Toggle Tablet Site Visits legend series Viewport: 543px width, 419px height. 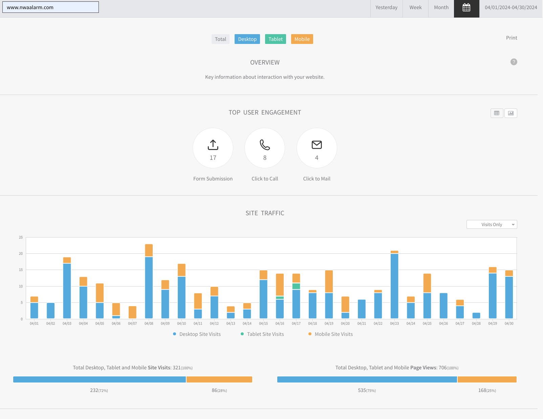pyautogui.click(x=262, y=334)
